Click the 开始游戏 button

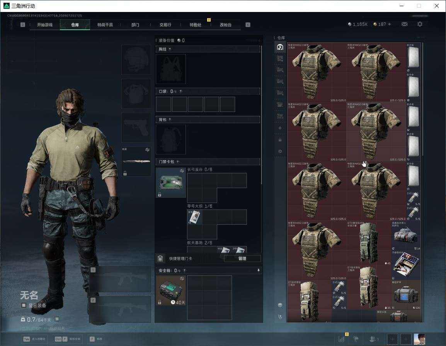pyautogui.click(x=45, y=25)
